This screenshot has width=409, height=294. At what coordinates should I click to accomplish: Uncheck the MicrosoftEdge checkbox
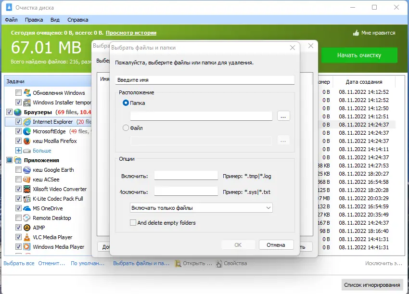(18, 131)
